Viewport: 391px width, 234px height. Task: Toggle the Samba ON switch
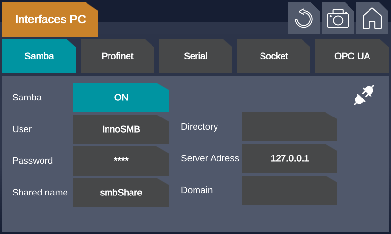click(121, 97)
